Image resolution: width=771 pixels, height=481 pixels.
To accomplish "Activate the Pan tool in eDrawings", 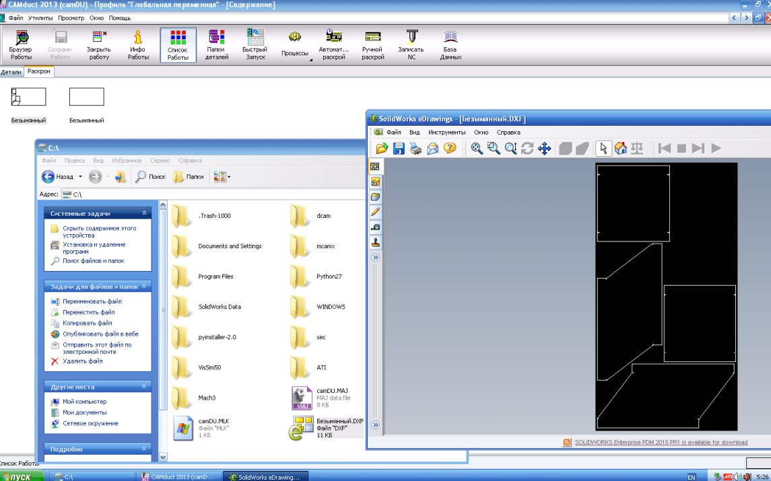I will (544, 149).
